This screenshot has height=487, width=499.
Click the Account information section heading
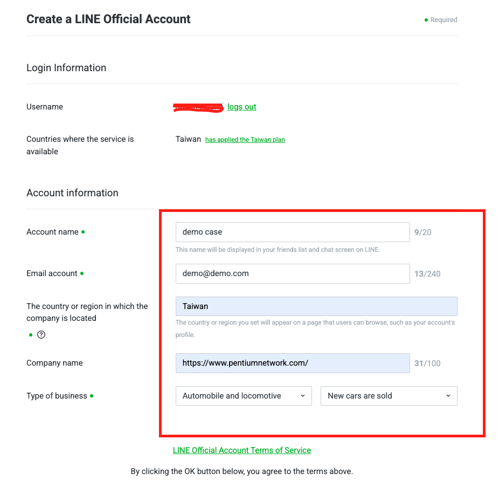(72, 193)
